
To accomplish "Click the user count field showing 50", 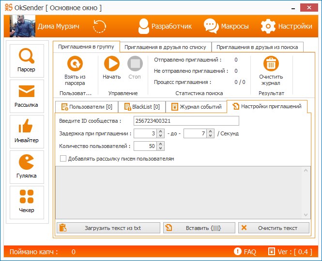I will (145, 146).
